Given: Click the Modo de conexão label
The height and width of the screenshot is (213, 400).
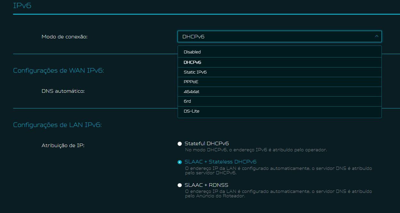Looking at the screenshot, I should click(x=64, y=37).
